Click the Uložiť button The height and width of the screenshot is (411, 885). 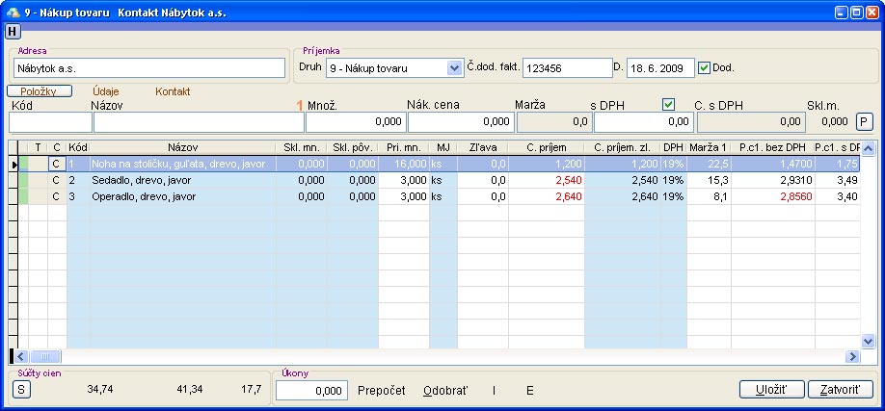coord(771,390)
